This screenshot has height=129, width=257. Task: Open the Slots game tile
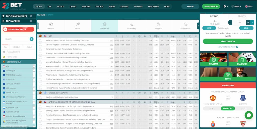coord(228,74)
